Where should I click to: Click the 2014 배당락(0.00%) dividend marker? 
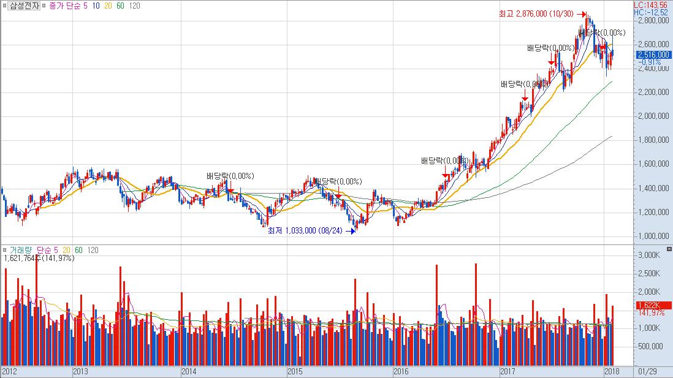click(x=230, y=176)
